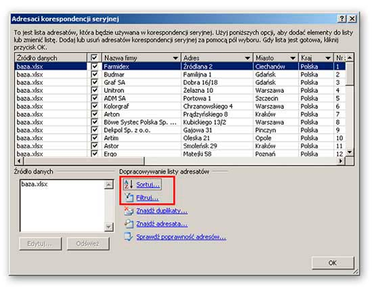Toggle the checkbox for Unitron
Image resolution: width=372 pixels, height=287 pixels.
[95, 90]
